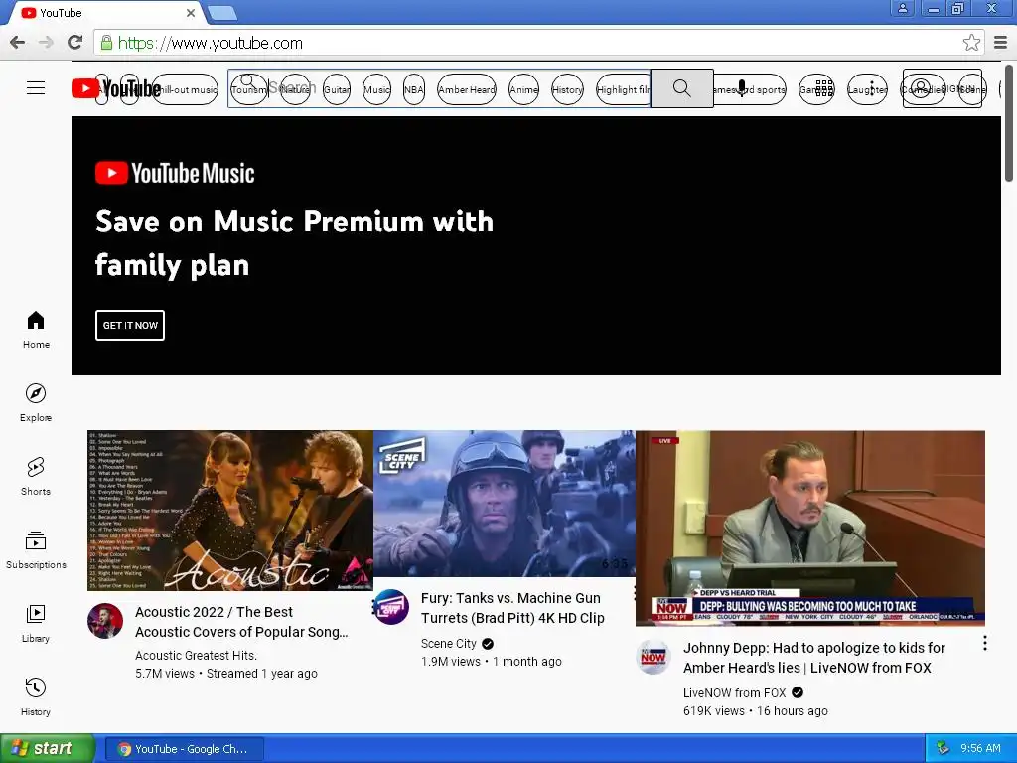Select the History filter chip in header
The height and width of the screenshot is (763, 1017).
click(567, 89)
